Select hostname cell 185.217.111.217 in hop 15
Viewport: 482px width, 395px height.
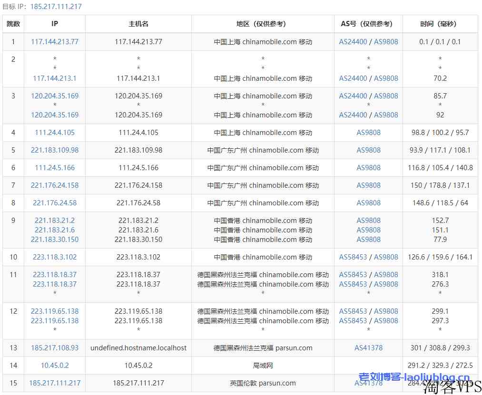click(138, 383)
